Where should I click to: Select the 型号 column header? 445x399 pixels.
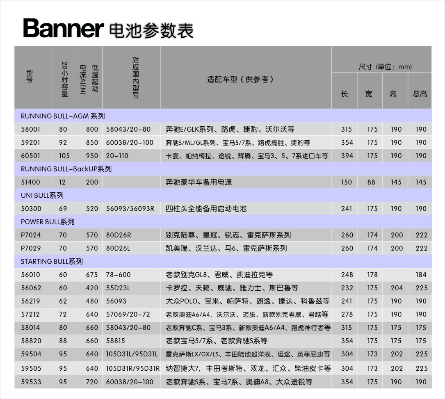[x=33, y=77]
